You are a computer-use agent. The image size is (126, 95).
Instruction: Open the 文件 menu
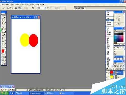point(2,4)
